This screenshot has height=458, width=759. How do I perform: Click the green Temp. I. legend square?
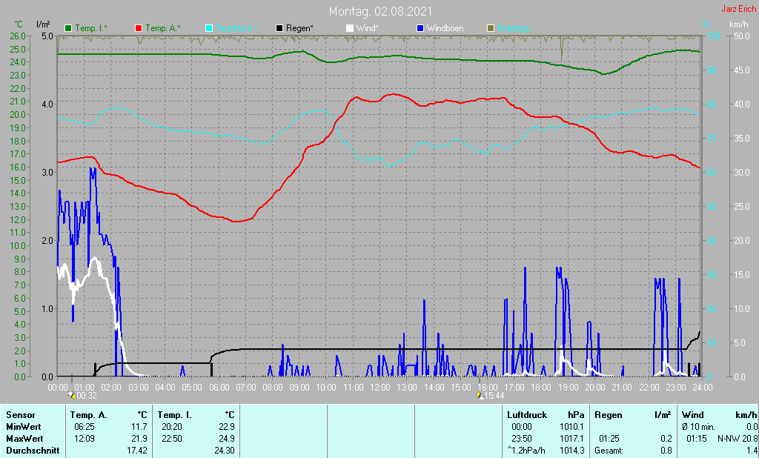pyautogui.click(x=68, y=29)
